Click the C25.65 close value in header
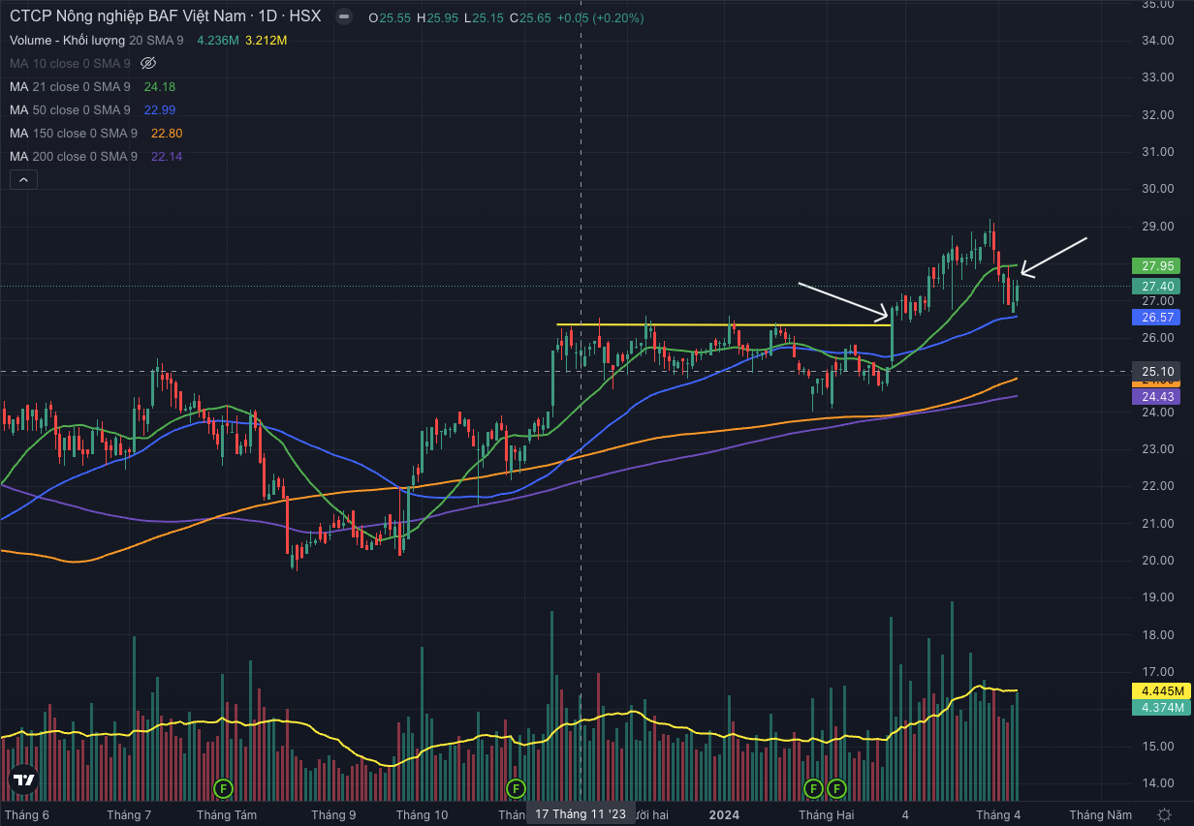The image size is (1194, 826). 530,17
